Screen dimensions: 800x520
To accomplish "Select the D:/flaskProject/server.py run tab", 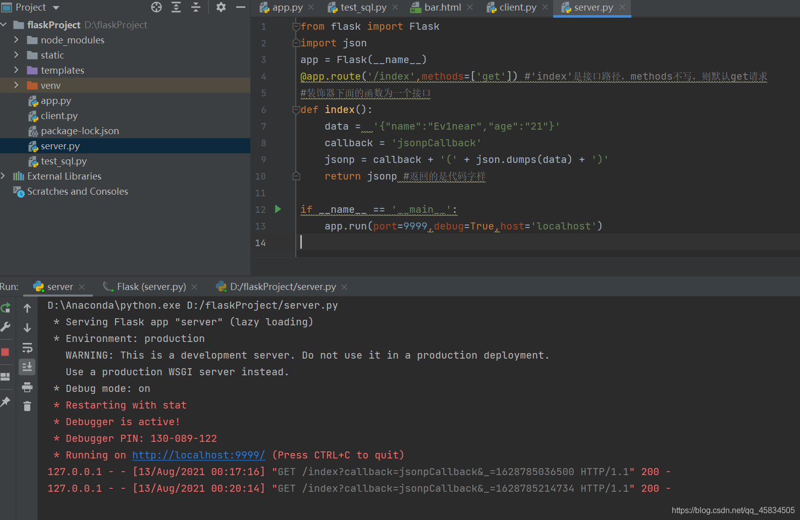I will (x=283, y=286).
